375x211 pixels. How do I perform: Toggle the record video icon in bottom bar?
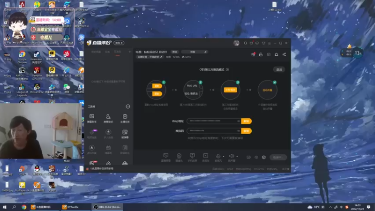pyautogui.click(x=249, y=157)
